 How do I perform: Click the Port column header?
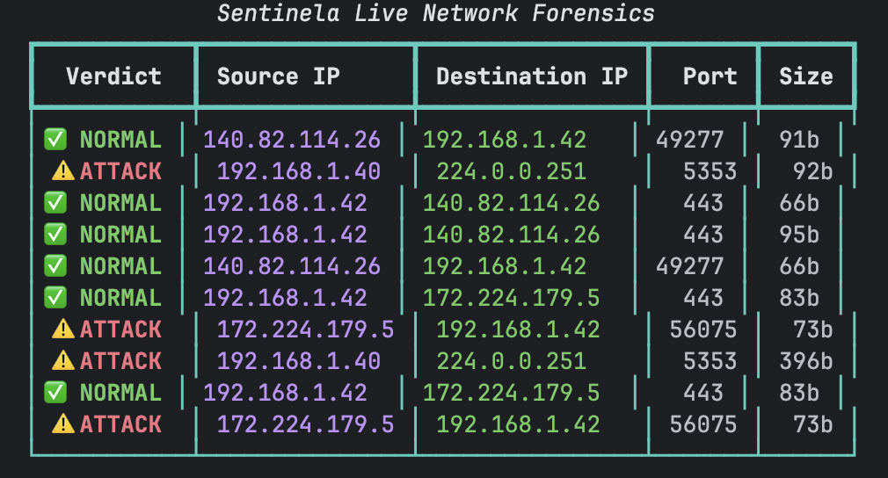coord(710,76)
